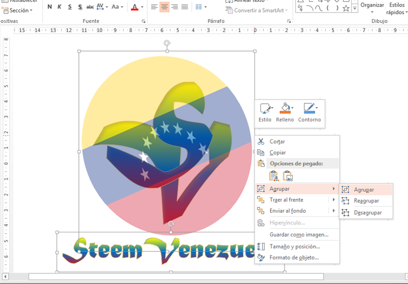Expand Enviar al fondo submenu arrow

click(334, 210)
